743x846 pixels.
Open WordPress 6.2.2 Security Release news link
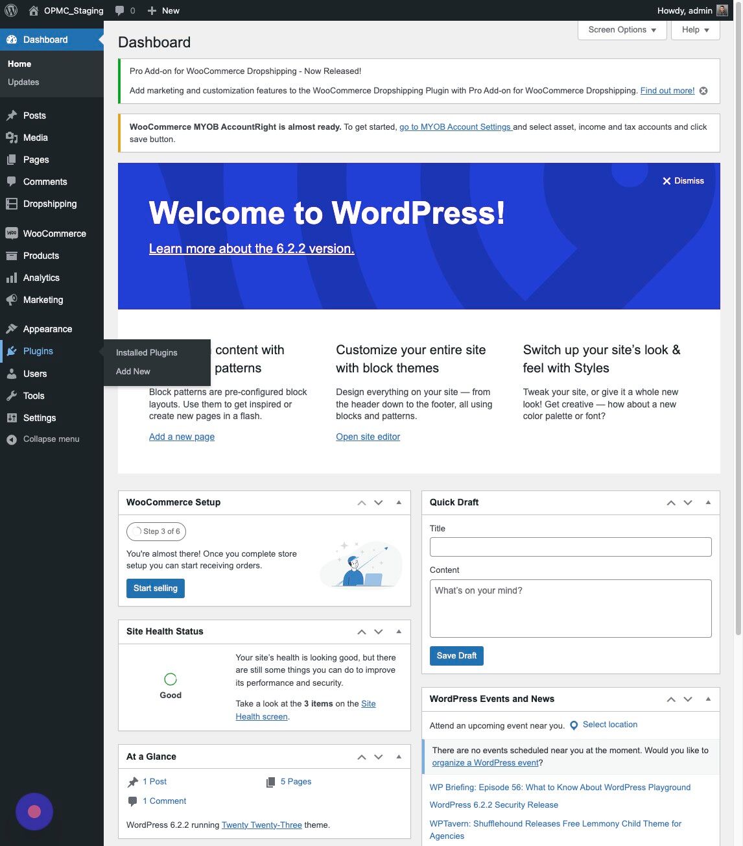click(x=494, y=805)
